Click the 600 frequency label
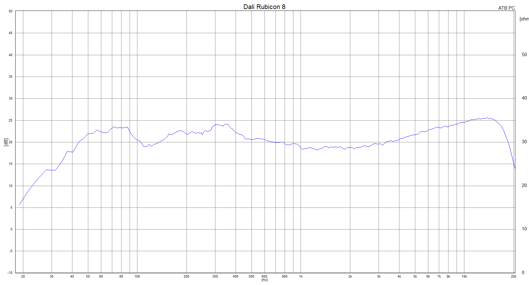Image resolution: width=529 pixels, height=285 pixels. click(264, 276)
